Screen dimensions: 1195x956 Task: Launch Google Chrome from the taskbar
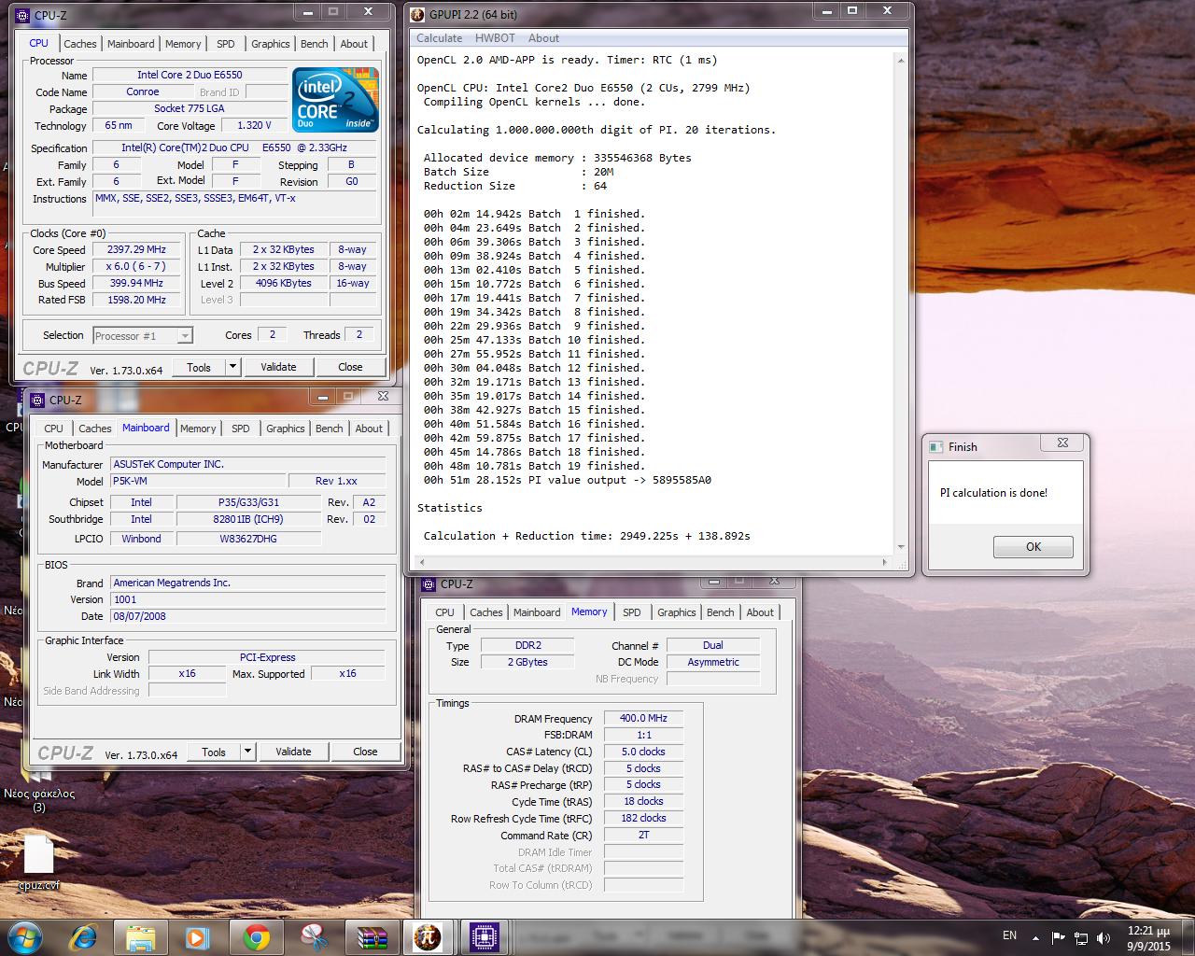tap(255, 936)
